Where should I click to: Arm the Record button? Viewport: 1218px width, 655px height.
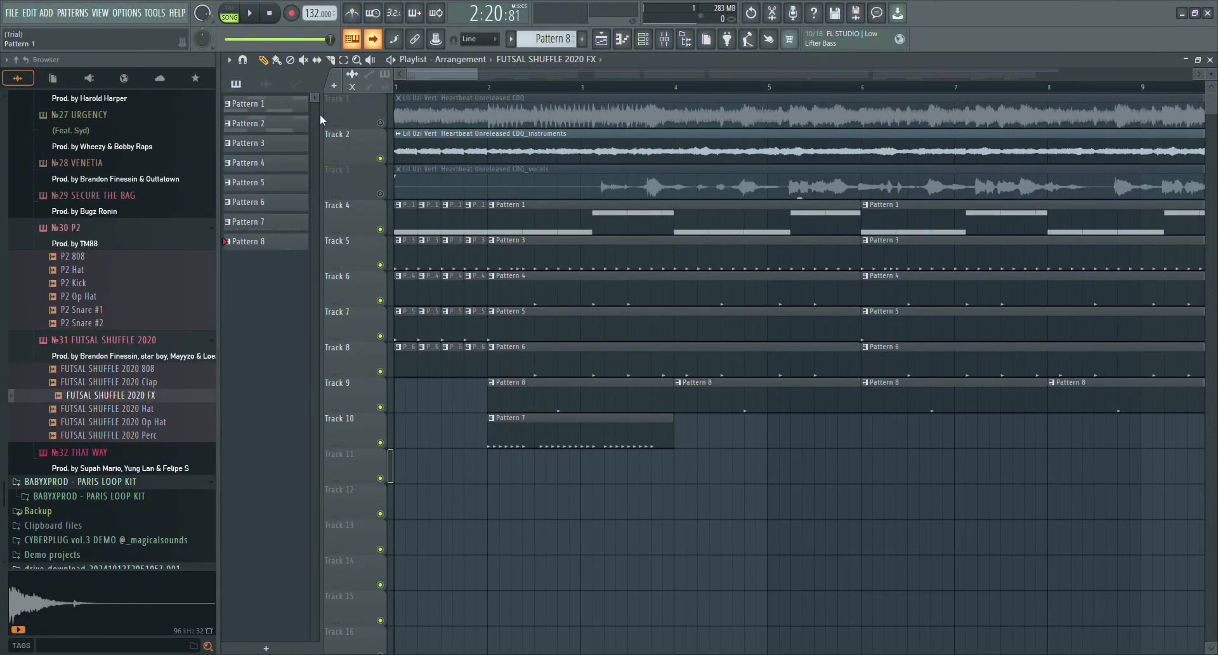(291, 13)
